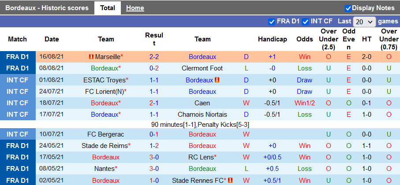Click the red card icon beside Bordeaux
Viewport: 400px width, 185px height.
217,80
